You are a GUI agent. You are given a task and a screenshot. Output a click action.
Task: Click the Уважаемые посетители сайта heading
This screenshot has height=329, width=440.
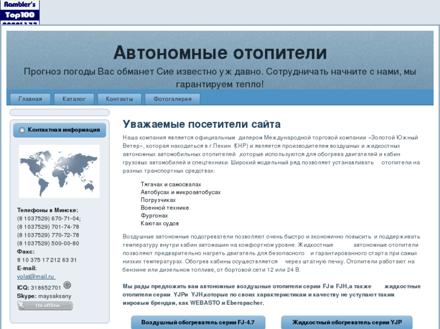click(x=202, y=124)
